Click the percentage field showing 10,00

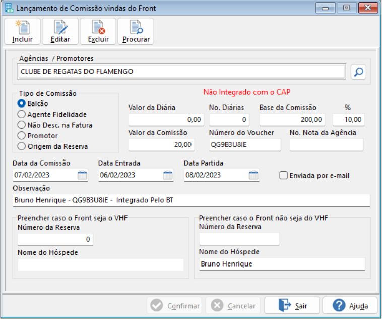point(349,120)
